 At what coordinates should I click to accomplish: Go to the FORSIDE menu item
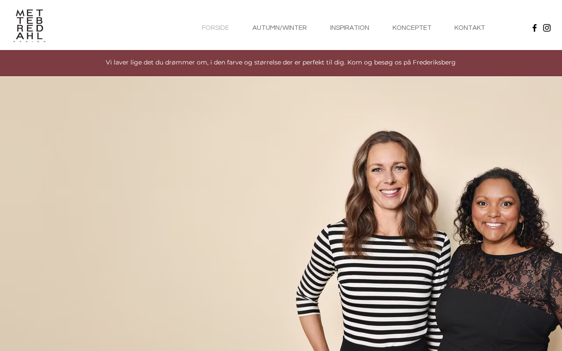tap(216, 28)
